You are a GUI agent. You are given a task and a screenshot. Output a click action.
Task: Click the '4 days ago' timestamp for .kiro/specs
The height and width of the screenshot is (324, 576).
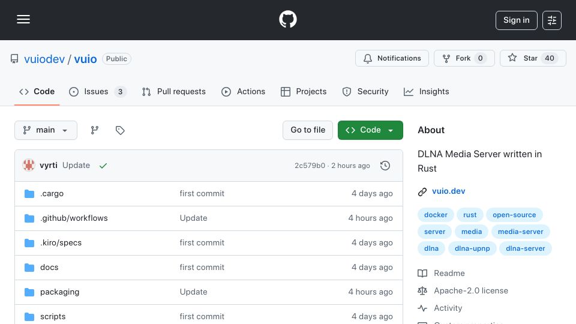pos(372,243)
